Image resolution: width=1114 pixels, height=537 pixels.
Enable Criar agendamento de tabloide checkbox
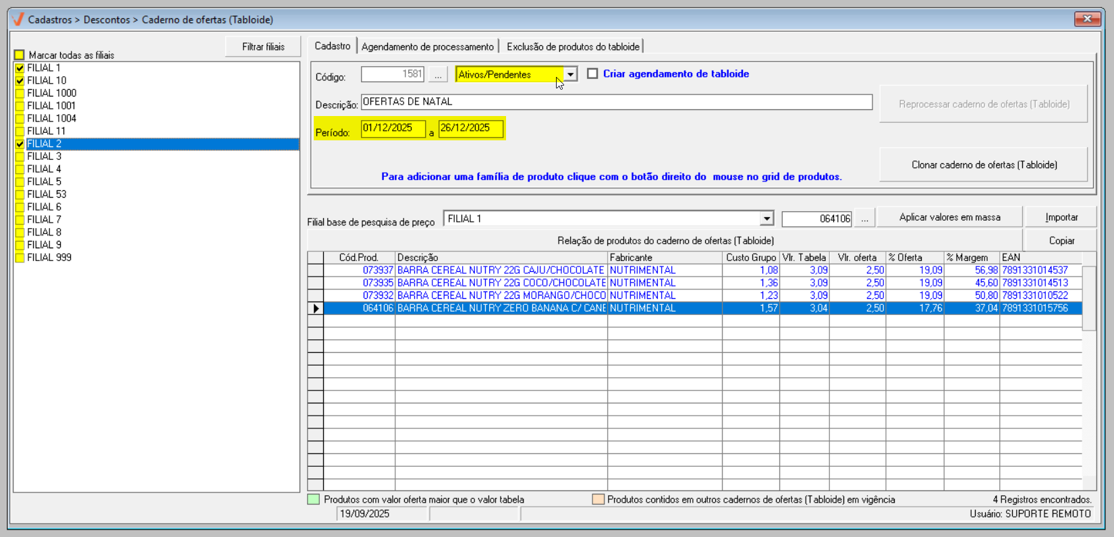point(592,74)
